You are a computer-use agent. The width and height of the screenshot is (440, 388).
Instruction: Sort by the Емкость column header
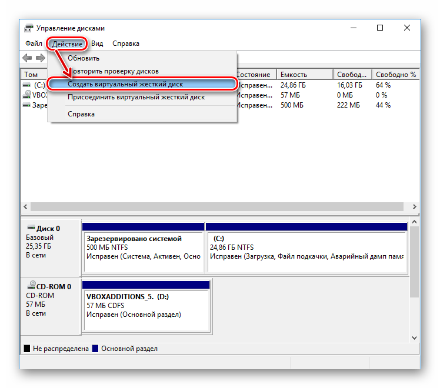(305, 75)
